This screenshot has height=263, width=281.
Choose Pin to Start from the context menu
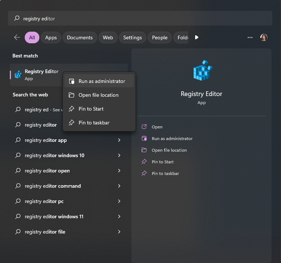pyautogui.click(x=91, y=109)
